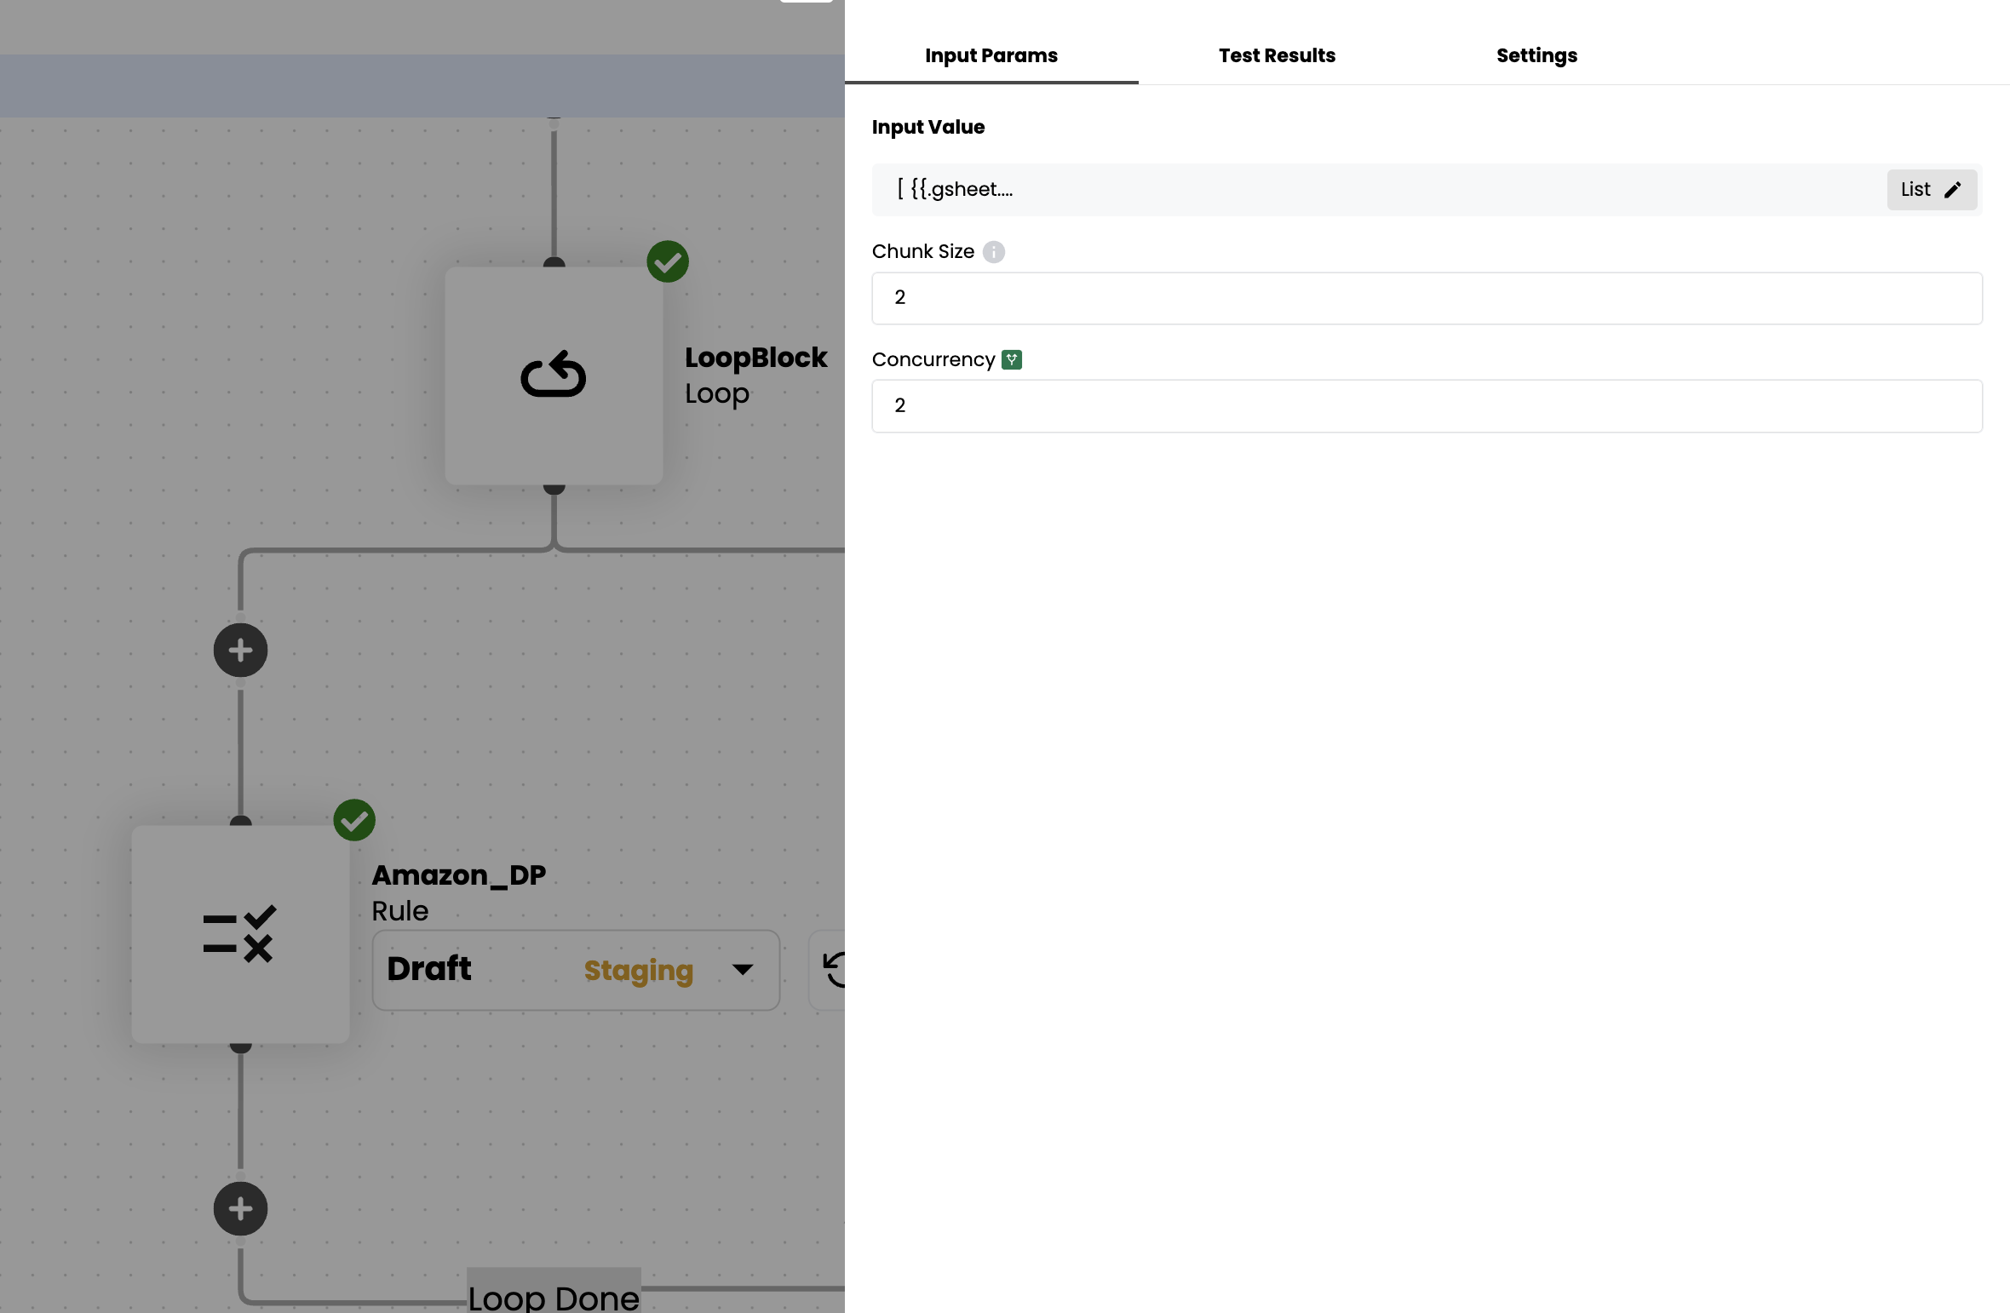Image resolution: width=2010 pixels, height=1313 pixels.
Task: Click the pencil edit icon beside List
Action: (1953, 189)
